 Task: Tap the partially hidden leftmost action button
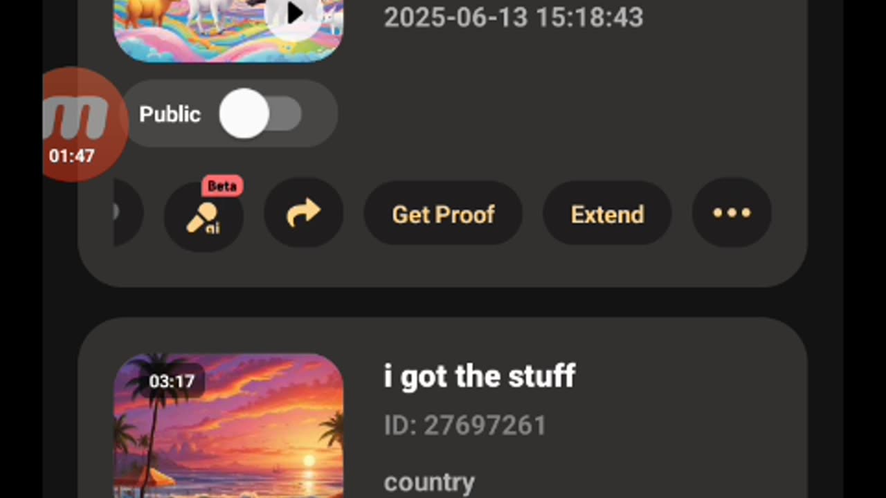tap(128, 214)
